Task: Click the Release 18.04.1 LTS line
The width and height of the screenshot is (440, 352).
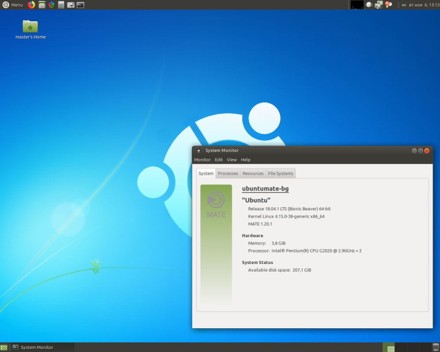Action: (x=290, y=209)
